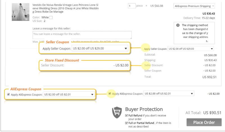
Task: Open the wedding dress product title link
Action: coord(65,8)
